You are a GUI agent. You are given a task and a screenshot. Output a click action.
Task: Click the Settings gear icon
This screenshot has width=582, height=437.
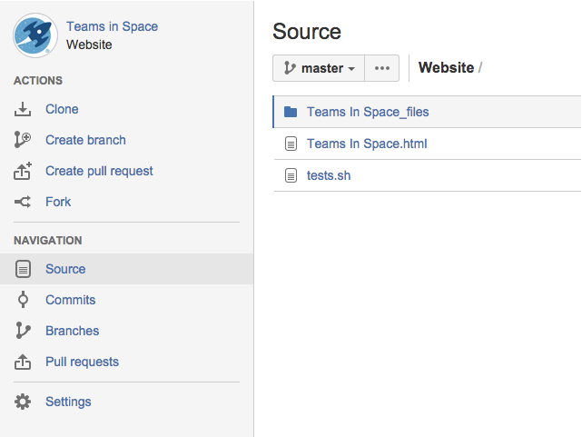[24, 402]
